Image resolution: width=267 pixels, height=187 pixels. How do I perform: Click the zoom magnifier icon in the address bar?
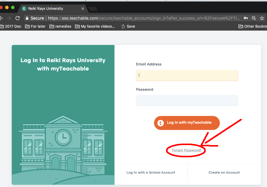[x=254, y=18]
